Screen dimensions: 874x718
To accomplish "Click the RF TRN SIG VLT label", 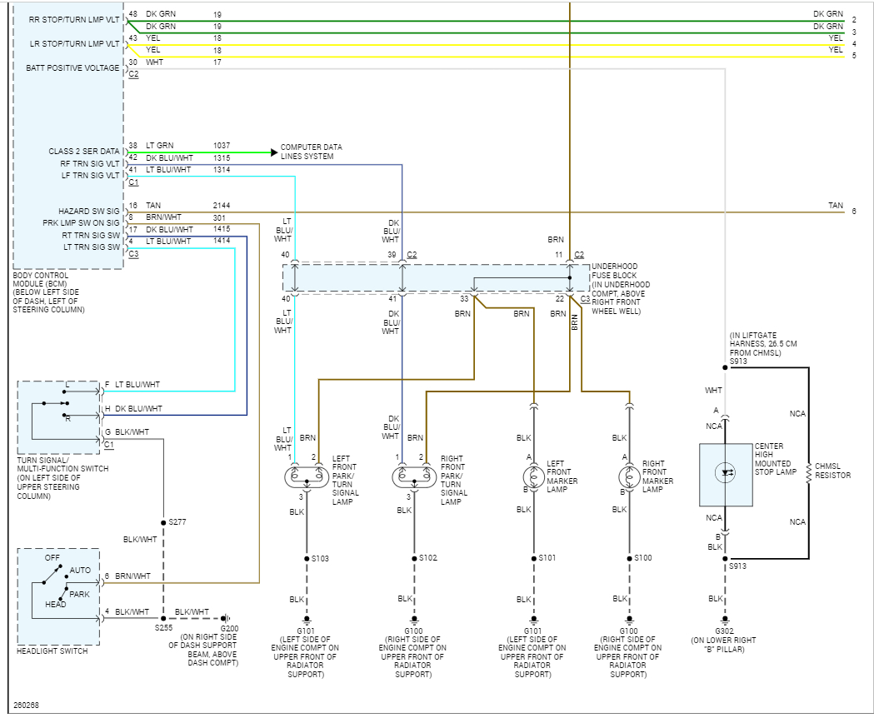I will click(90, 163).
